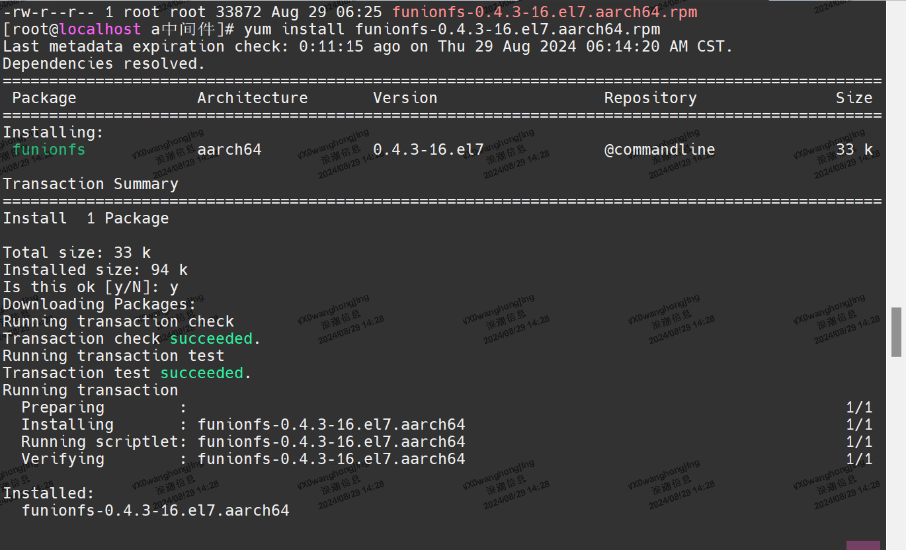Click the green succeeded word after transaction check
The height and width of the screenshot is (550, 906).
(x=212, y=338)
